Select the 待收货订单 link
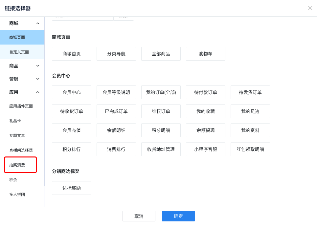 pos(72,111)
